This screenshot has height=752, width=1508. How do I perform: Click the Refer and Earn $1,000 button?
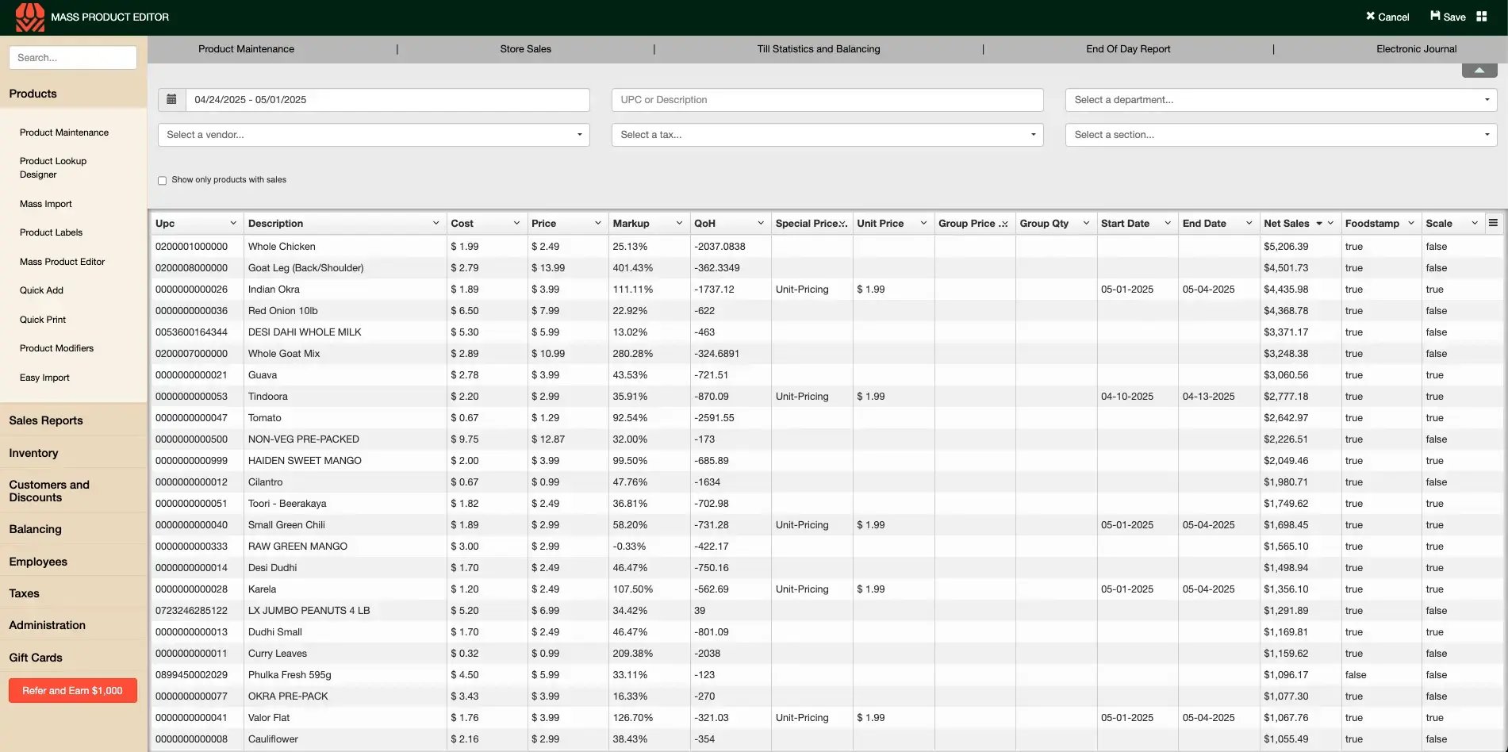72,690
